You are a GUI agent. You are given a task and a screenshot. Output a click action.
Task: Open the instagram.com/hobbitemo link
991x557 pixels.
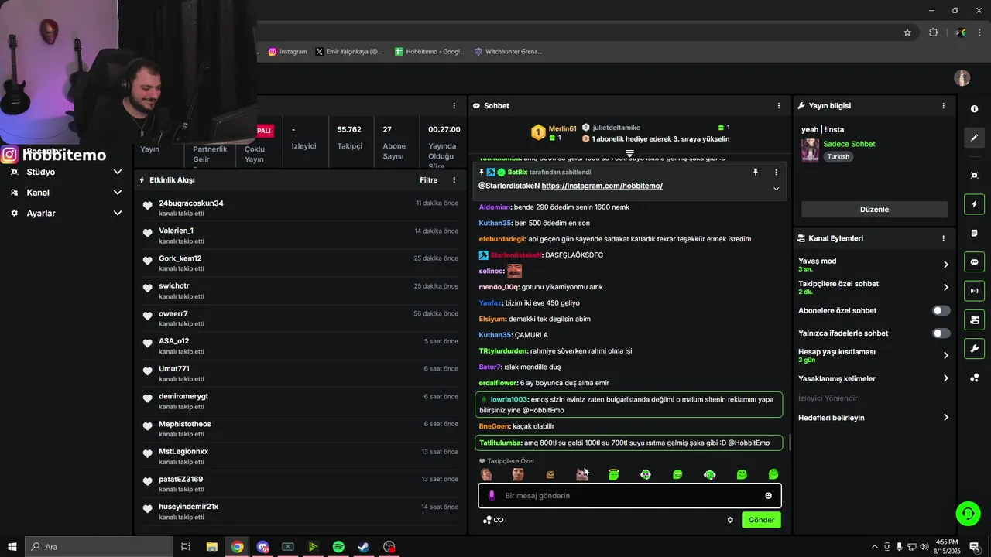(x=602, y=186)
